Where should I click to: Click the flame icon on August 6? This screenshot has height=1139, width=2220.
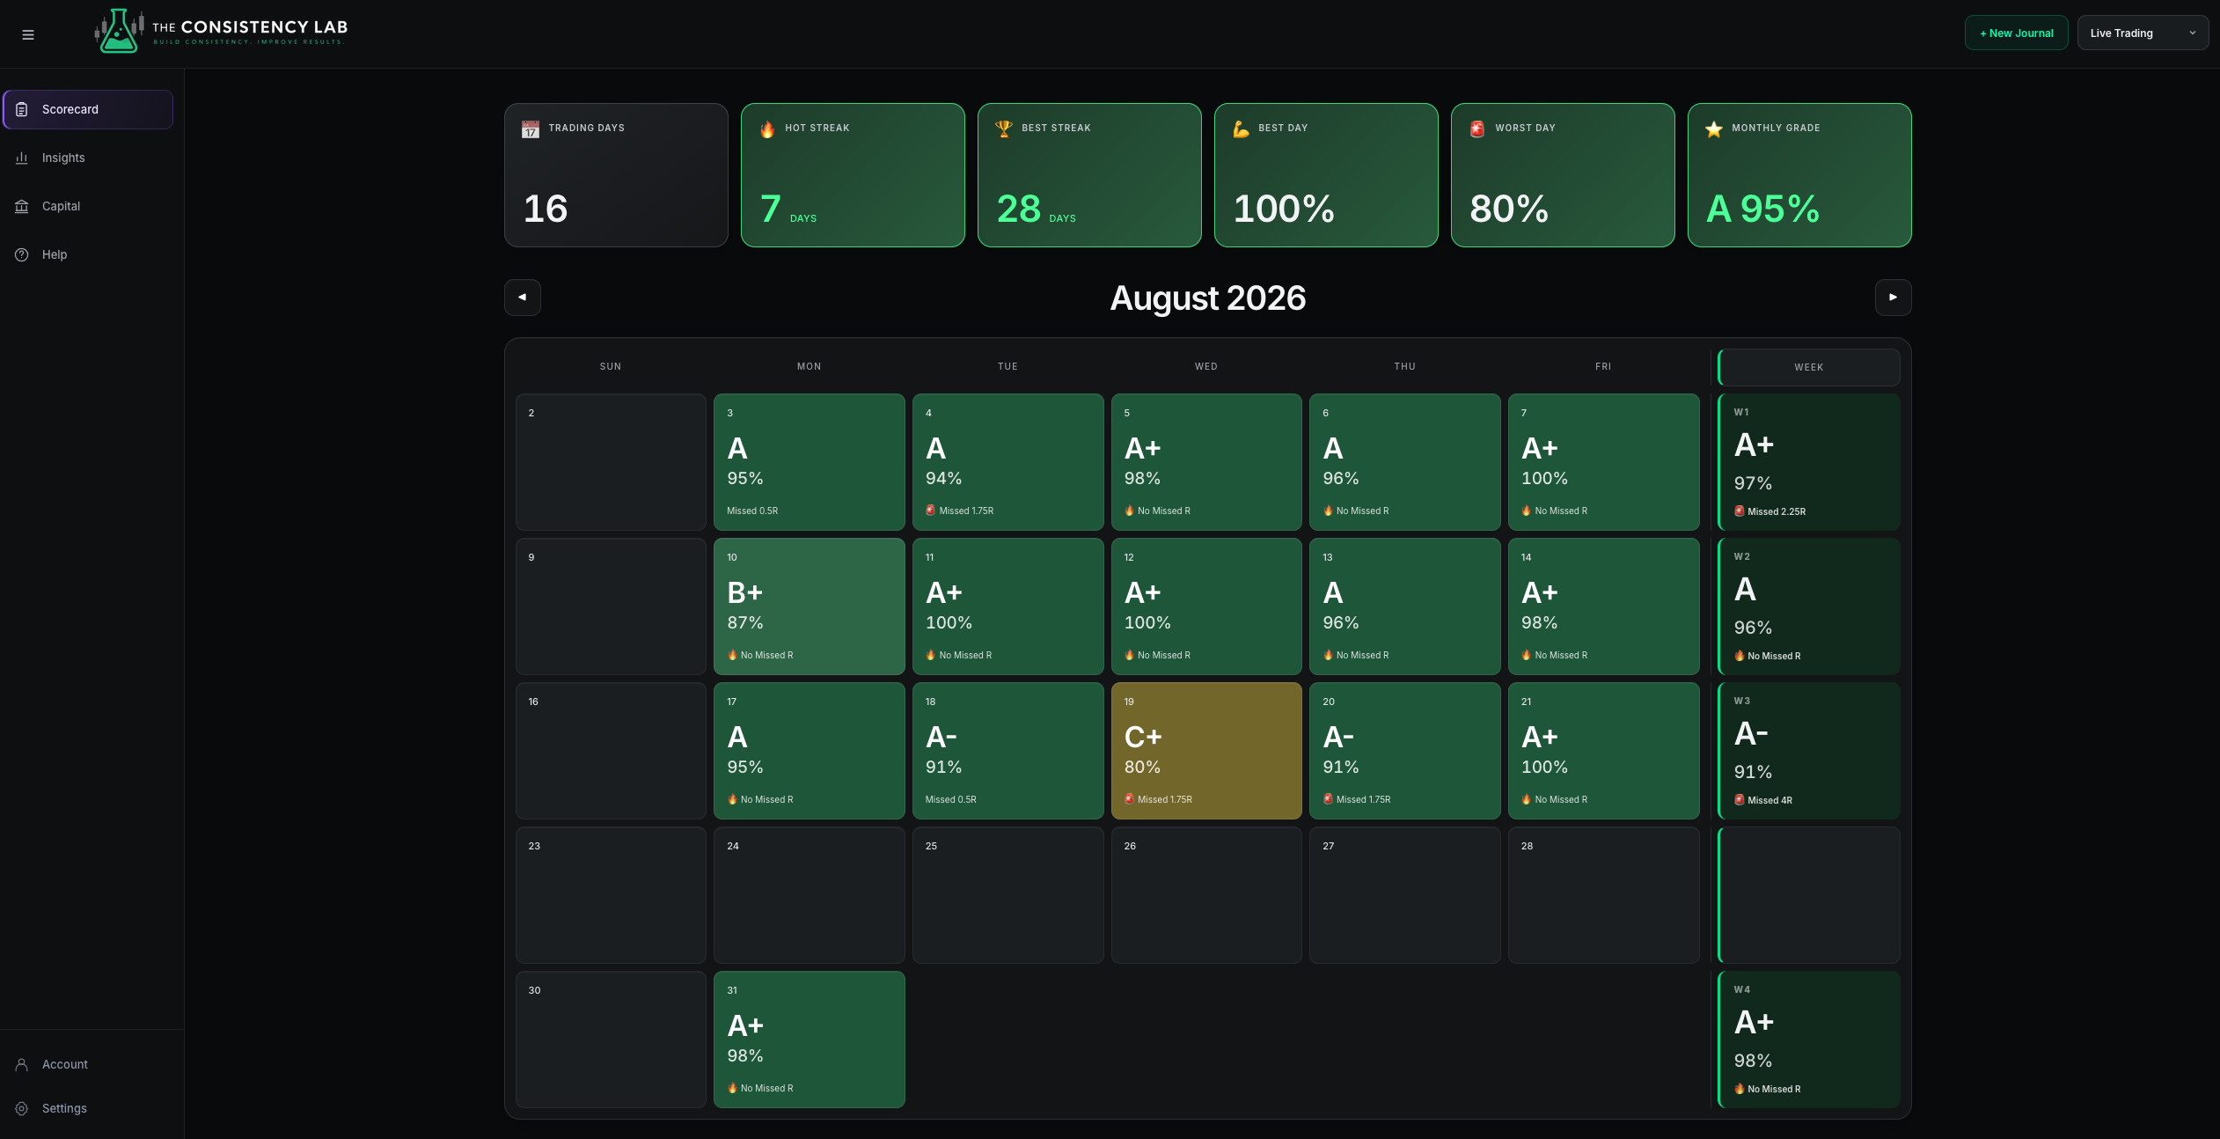(1328, 511)
